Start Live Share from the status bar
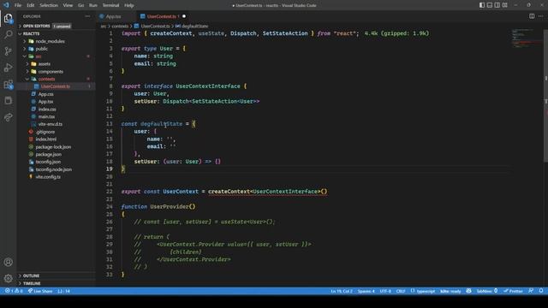The width and height of the screenshot is (548, 308). tap(40, 291)
